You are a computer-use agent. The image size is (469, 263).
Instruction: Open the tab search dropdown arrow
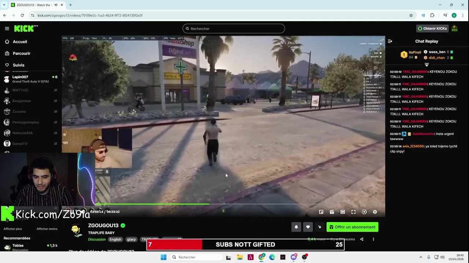click(5, 5)
